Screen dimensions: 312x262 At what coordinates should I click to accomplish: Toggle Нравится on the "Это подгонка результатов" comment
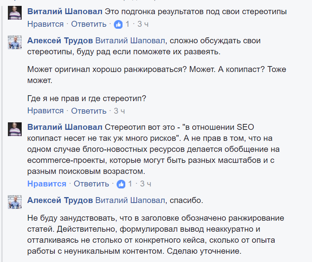click(45, 24)
